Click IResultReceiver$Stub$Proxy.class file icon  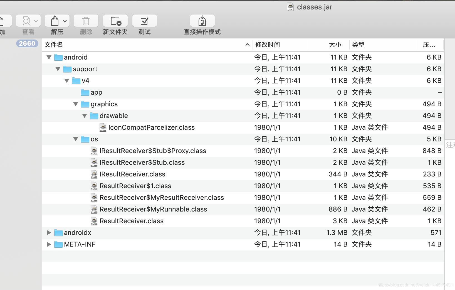tap(94, 151)
